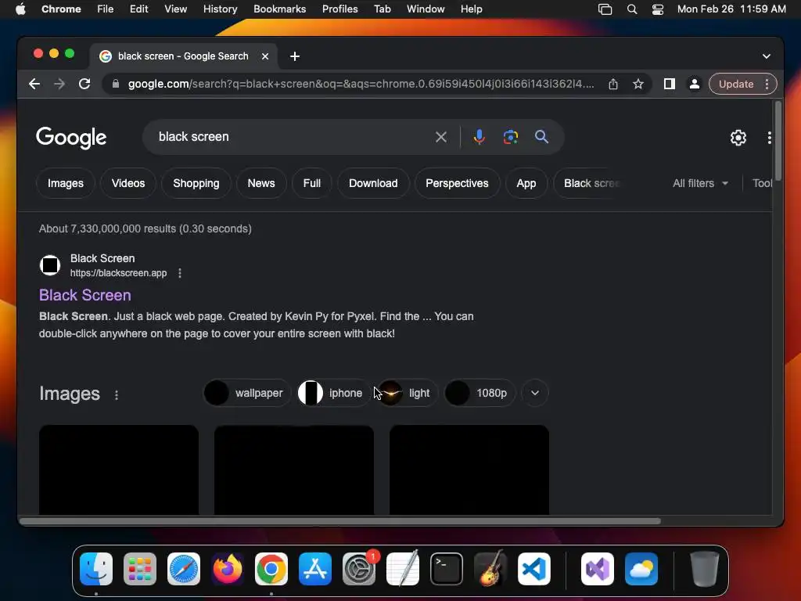Open the View menu
Viewport: 801px width, 601px height.
(x=175, y=9)
